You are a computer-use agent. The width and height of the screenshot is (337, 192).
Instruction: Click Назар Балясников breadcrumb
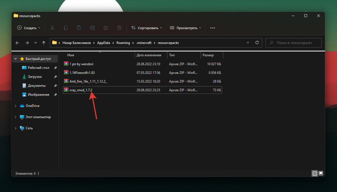[x=77, y=43]
